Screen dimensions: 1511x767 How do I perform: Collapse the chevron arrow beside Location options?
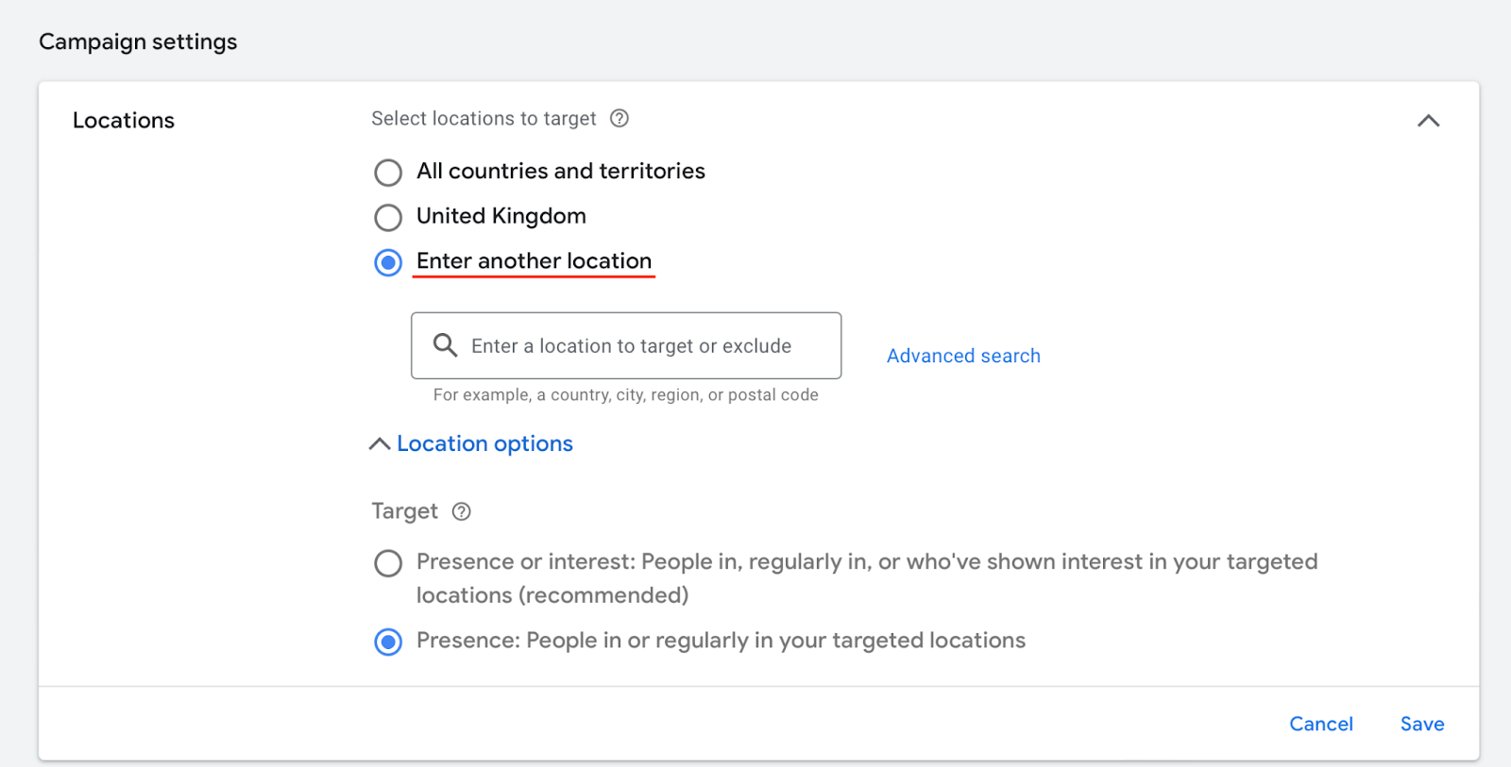380,444
